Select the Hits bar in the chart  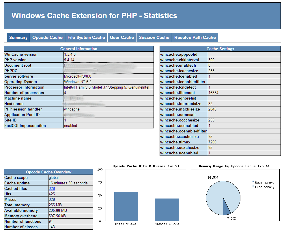pyautogui.click(x=126, y=207)
